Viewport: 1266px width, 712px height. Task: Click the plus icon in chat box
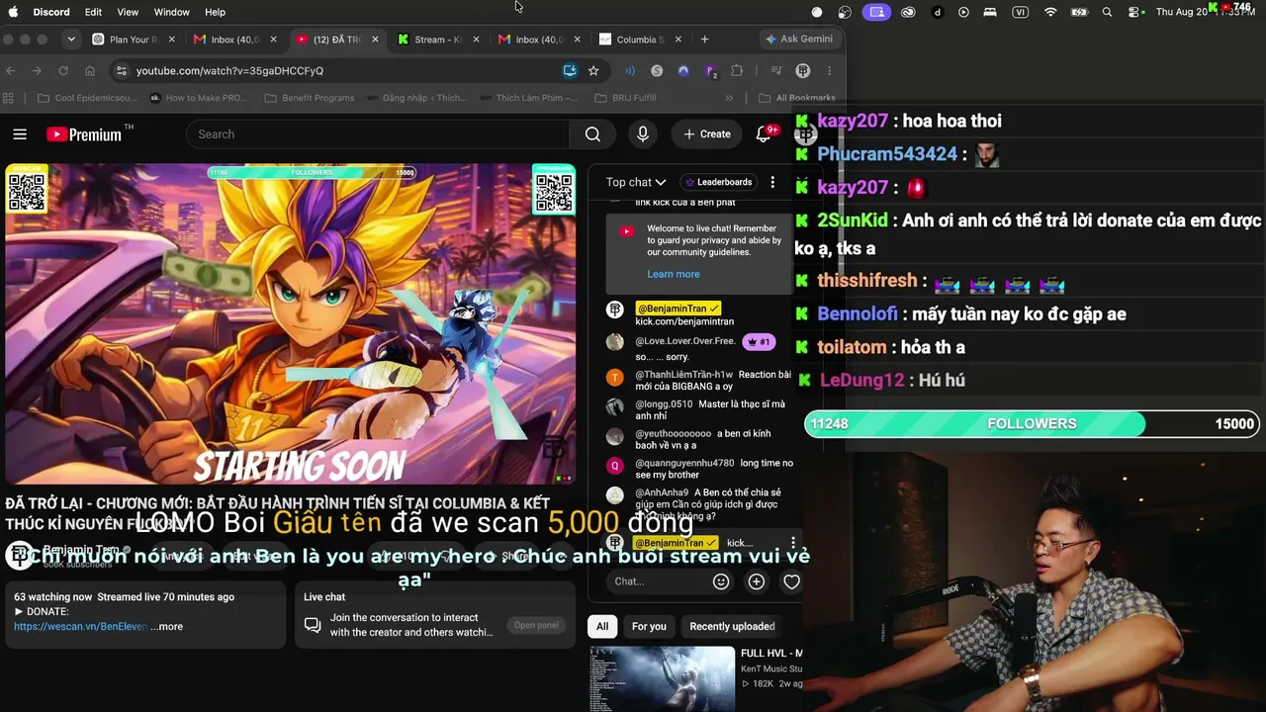(x=757, y=581)
